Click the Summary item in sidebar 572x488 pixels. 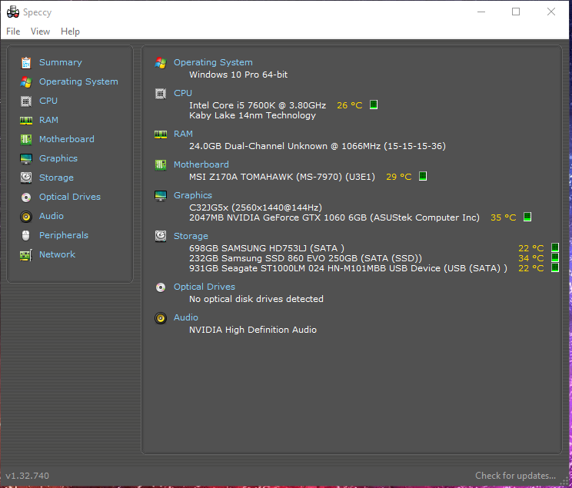click(x=60, y=62)
